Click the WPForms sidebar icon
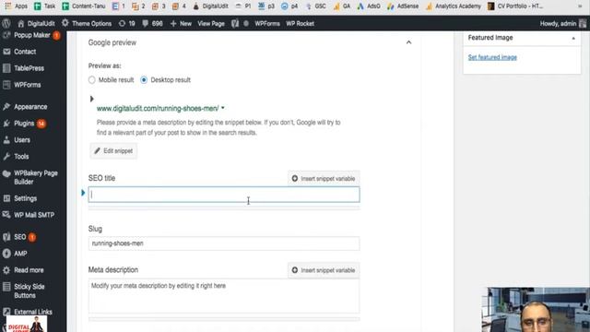Image resolution: width=590 pixels, height=332 pixels. [6, 85]
